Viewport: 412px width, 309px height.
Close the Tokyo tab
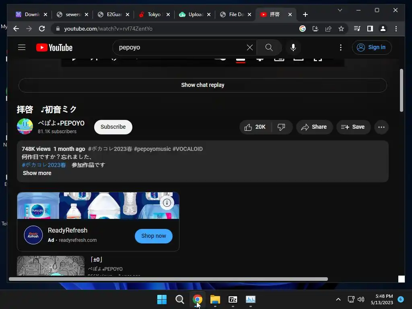pos(168,14)
